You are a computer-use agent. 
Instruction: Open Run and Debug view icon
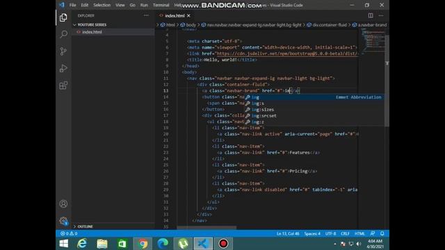point(63,68)
